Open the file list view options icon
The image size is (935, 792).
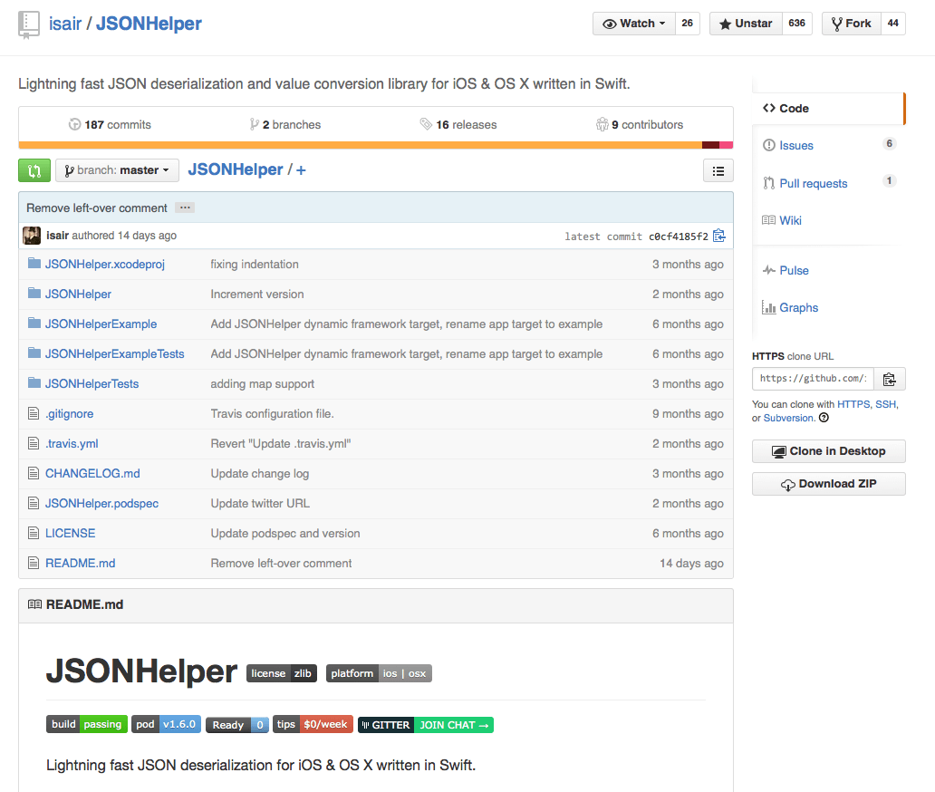point(718,170)
